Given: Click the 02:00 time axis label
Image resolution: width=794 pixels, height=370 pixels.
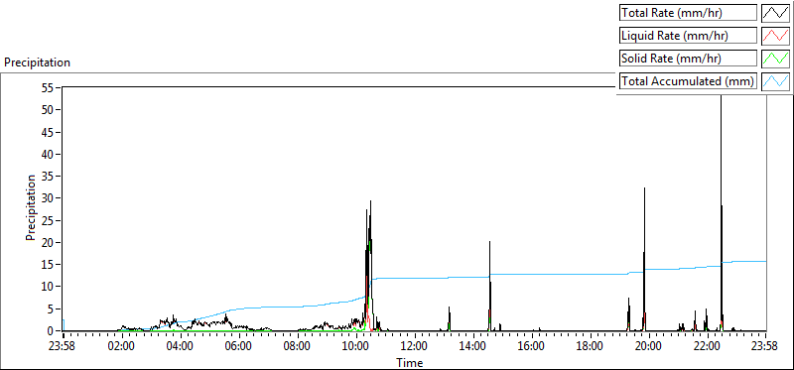Looking at the screenshot, I should 121,347.
